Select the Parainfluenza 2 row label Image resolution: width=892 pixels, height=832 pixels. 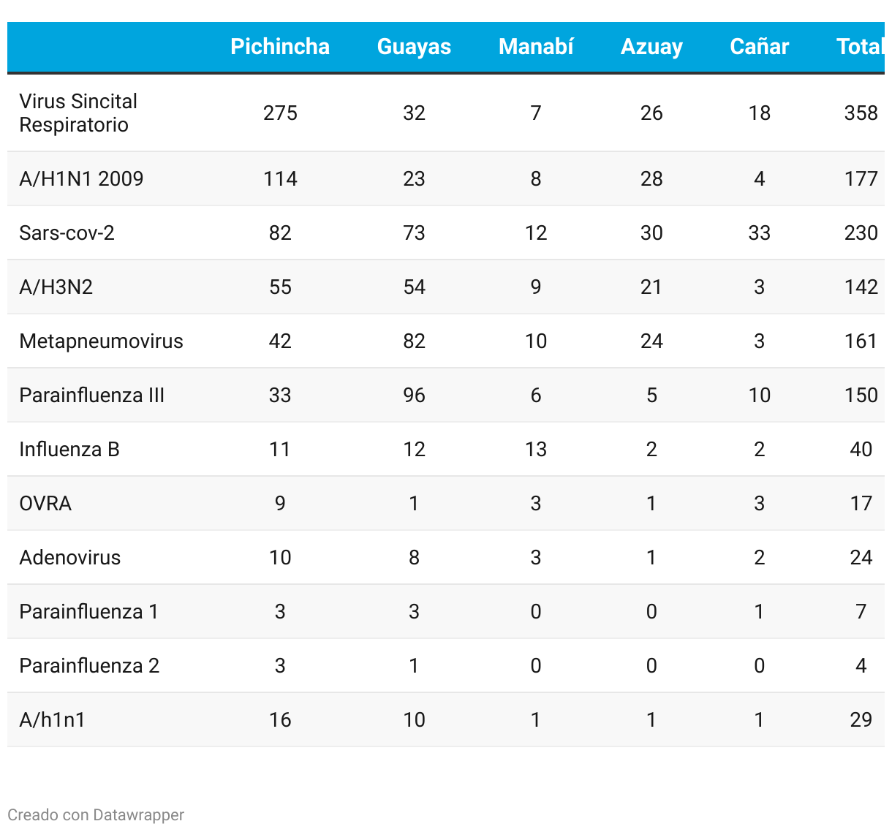tap(89, 665)
